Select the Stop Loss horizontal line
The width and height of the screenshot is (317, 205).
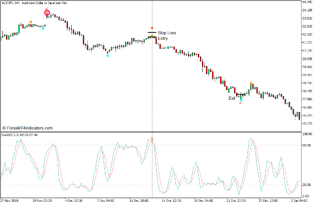(152, 32)
